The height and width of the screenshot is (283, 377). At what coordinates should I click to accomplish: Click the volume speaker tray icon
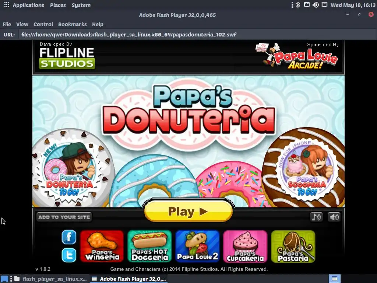coord(316,5)
